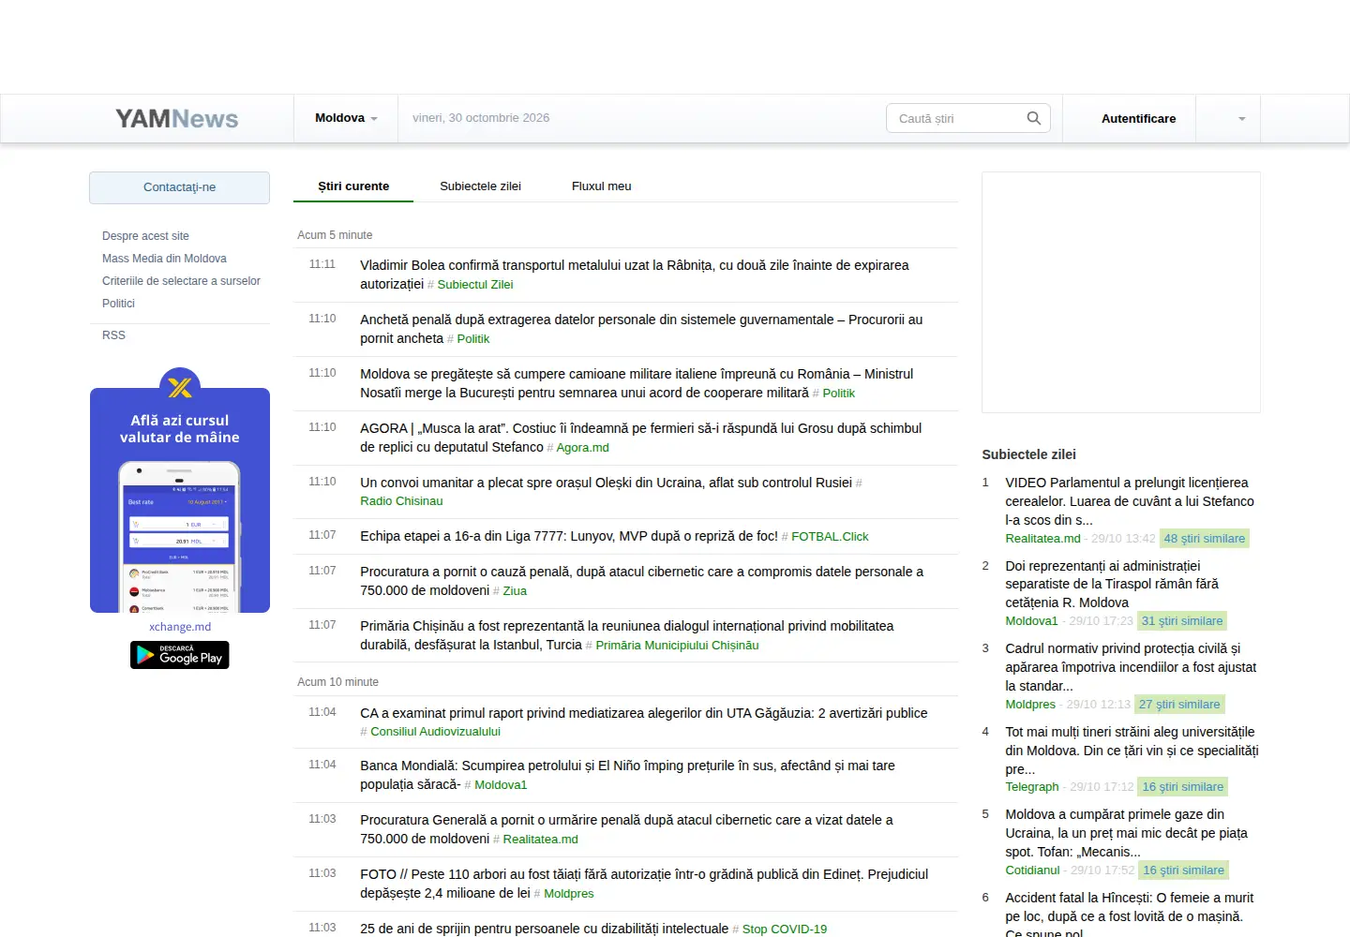Click the Contactați-ne button
Viewport: 1350px width, 937px height.
[x=179, y=187]
